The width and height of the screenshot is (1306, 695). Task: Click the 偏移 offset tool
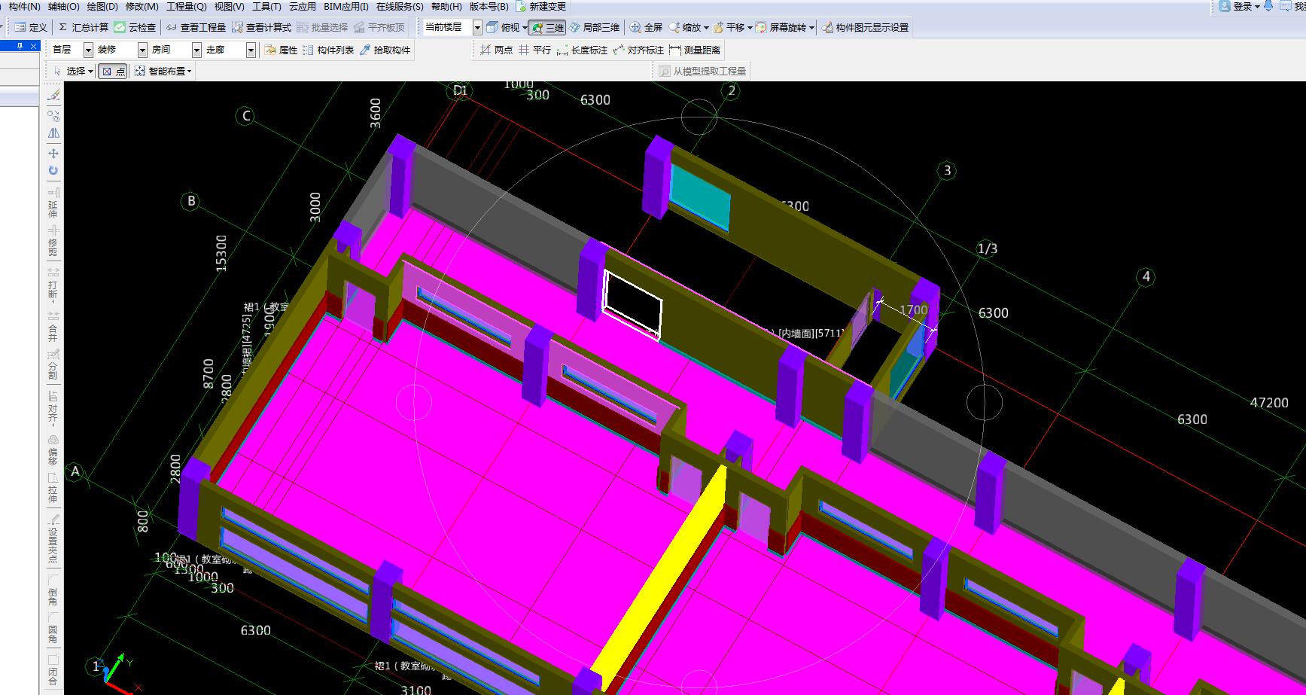pos(53,450)
